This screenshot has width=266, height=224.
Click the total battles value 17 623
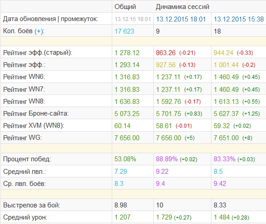coord(124,31)
